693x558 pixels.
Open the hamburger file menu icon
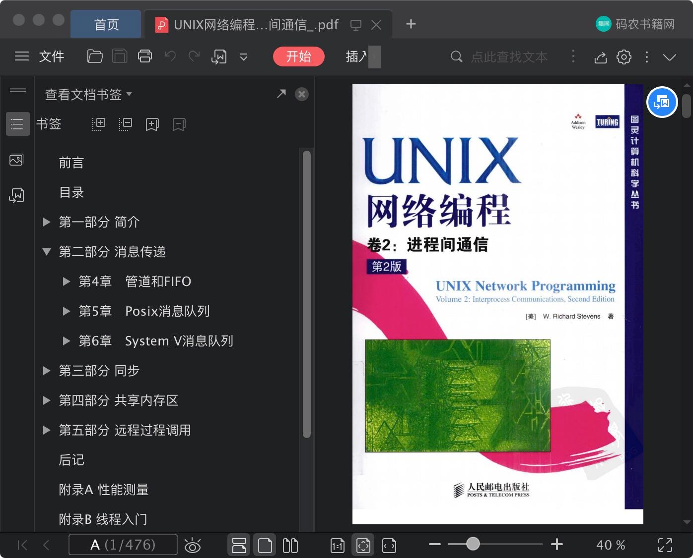coord(22,56)
